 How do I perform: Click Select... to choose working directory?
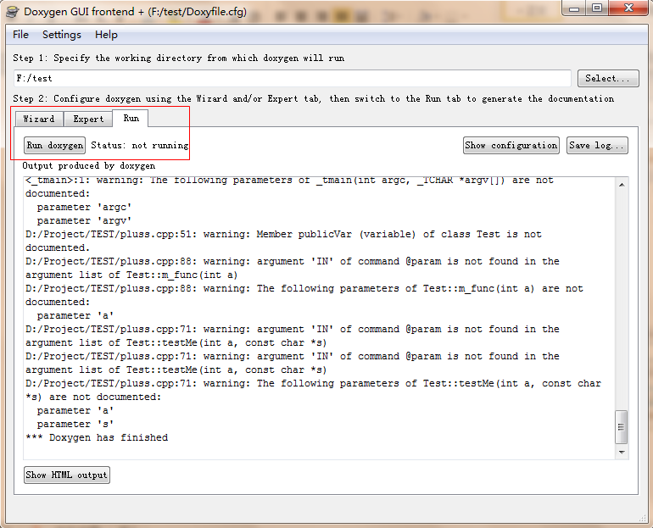point(608,78)
